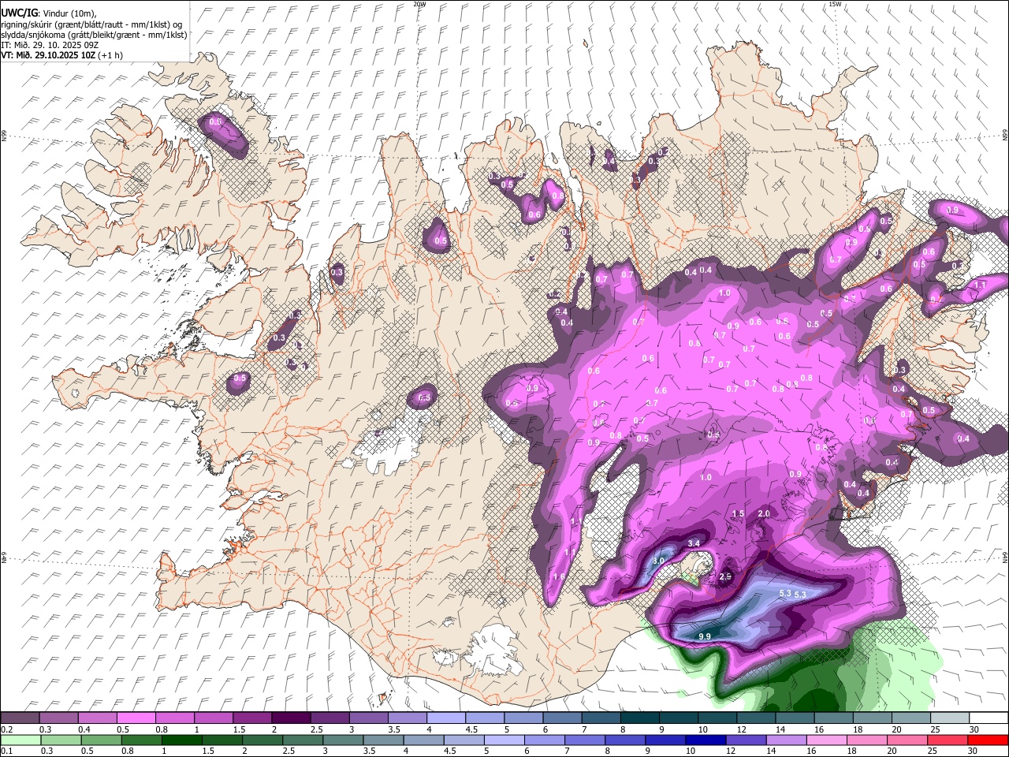
Task: Click the '0.1' label under the rain scale
Action: [x=7, y=751]
